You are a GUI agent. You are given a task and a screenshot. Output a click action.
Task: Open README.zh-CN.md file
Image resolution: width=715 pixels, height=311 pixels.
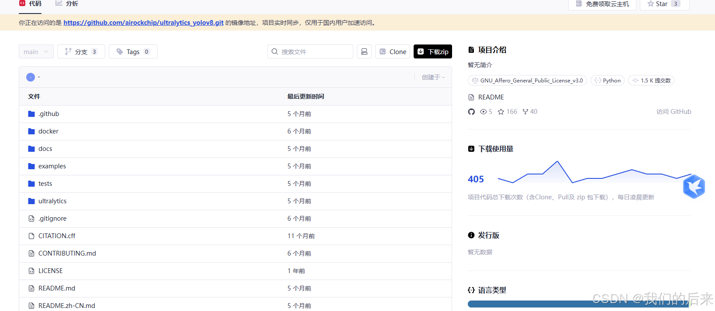[67, 306]
